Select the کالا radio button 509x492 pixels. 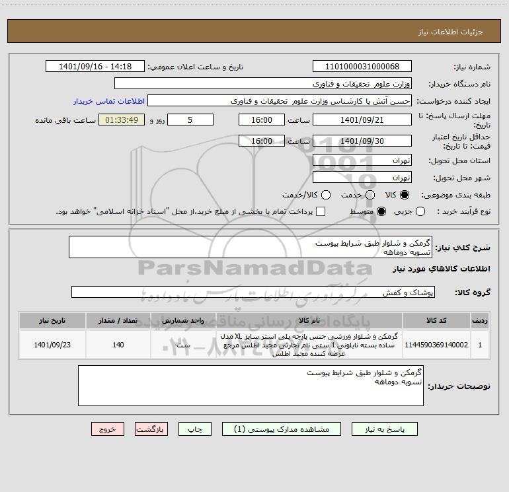click(x=405, y=195)
